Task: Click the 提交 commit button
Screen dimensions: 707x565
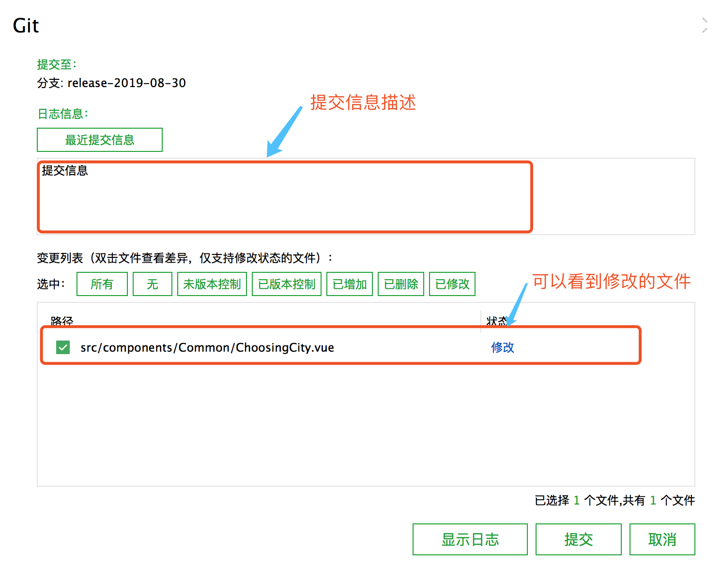Action: pyautogui.click(x=579, y=539)
